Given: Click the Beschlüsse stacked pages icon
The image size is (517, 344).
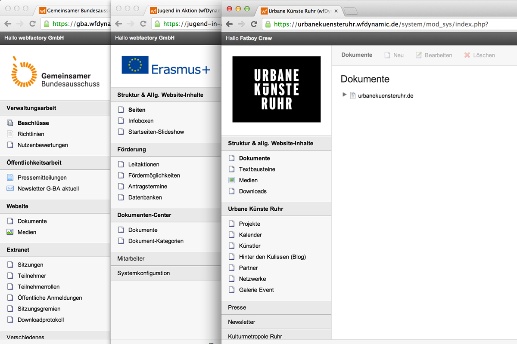Looking at the screenshot, I should (10, 123).
